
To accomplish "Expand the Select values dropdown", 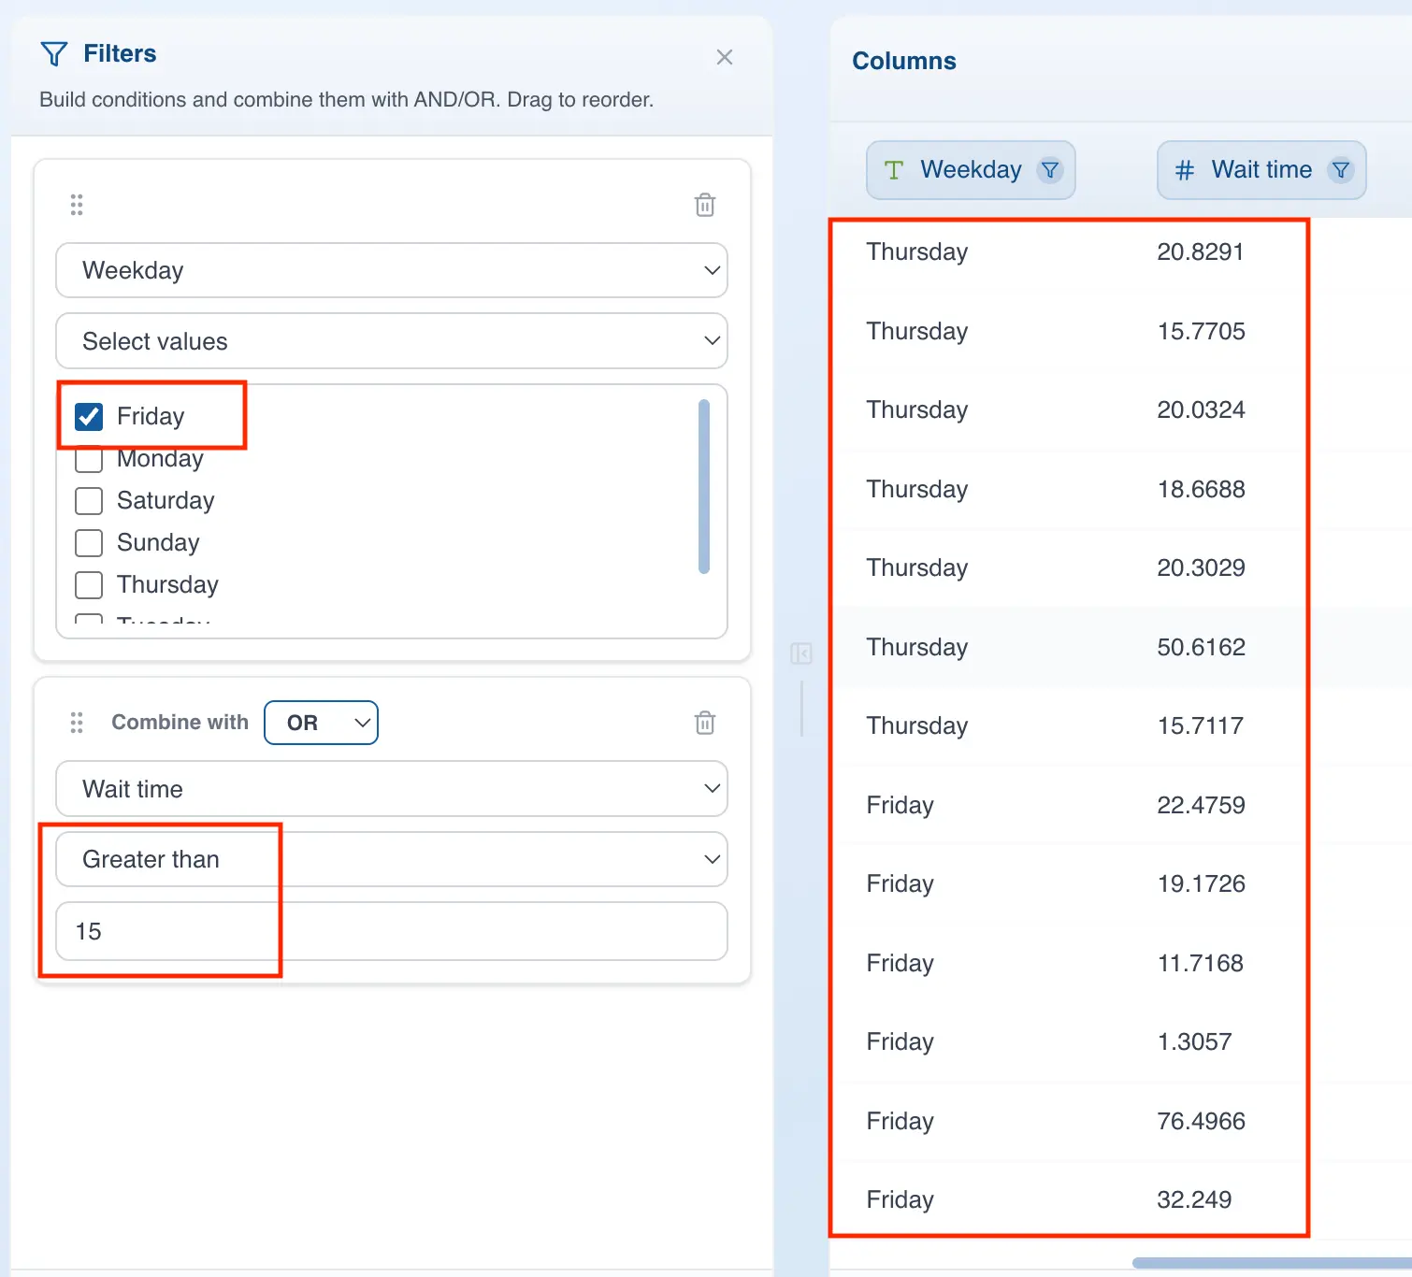I will pos(392,341).
